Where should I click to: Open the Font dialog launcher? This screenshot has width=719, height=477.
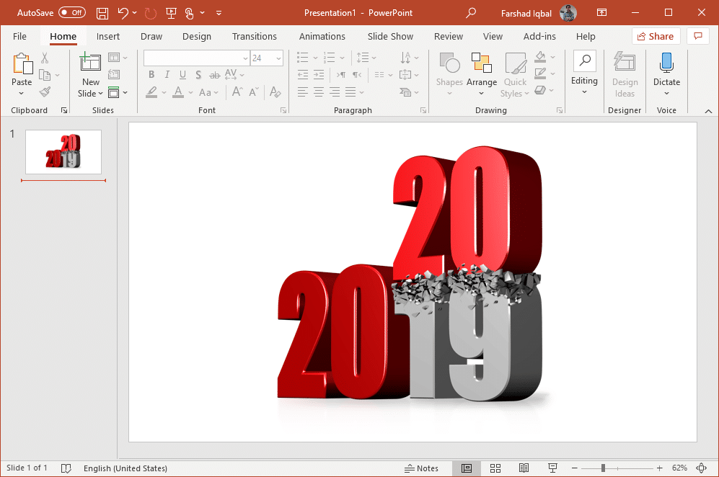click(283, 110)
